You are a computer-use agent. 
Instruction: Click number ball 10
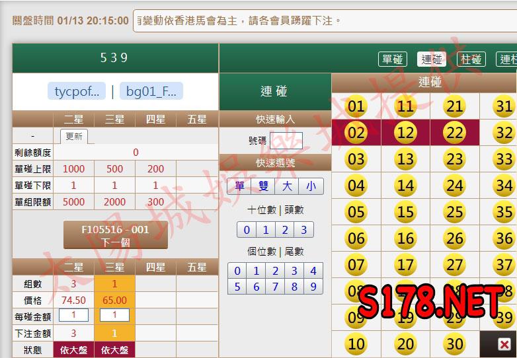(356, 344)
